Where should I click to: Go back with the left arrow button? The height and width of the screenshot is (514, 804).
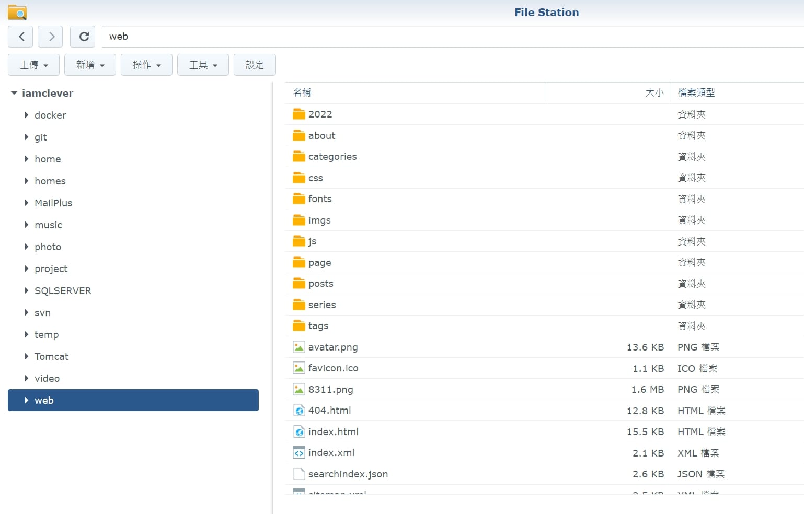point(20,37)
